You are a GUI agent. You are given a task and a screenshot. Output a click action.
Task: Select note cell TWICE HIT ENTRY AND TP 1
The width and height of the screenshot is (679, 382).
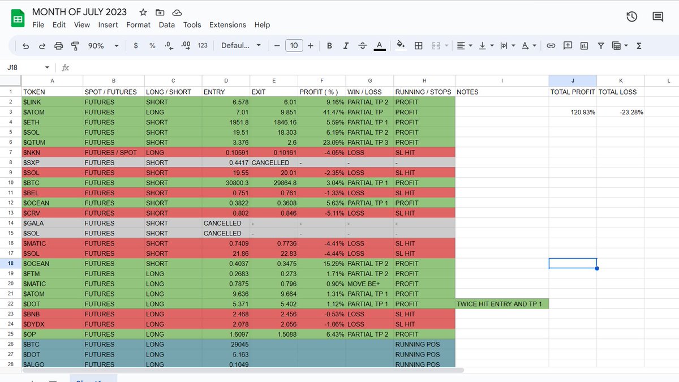[x=502, y=304]
